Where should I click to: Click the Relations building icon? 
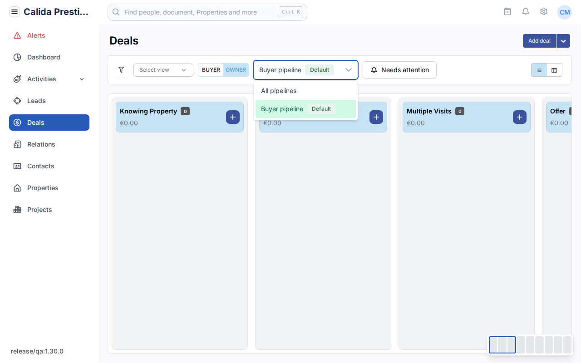(17, 144)
